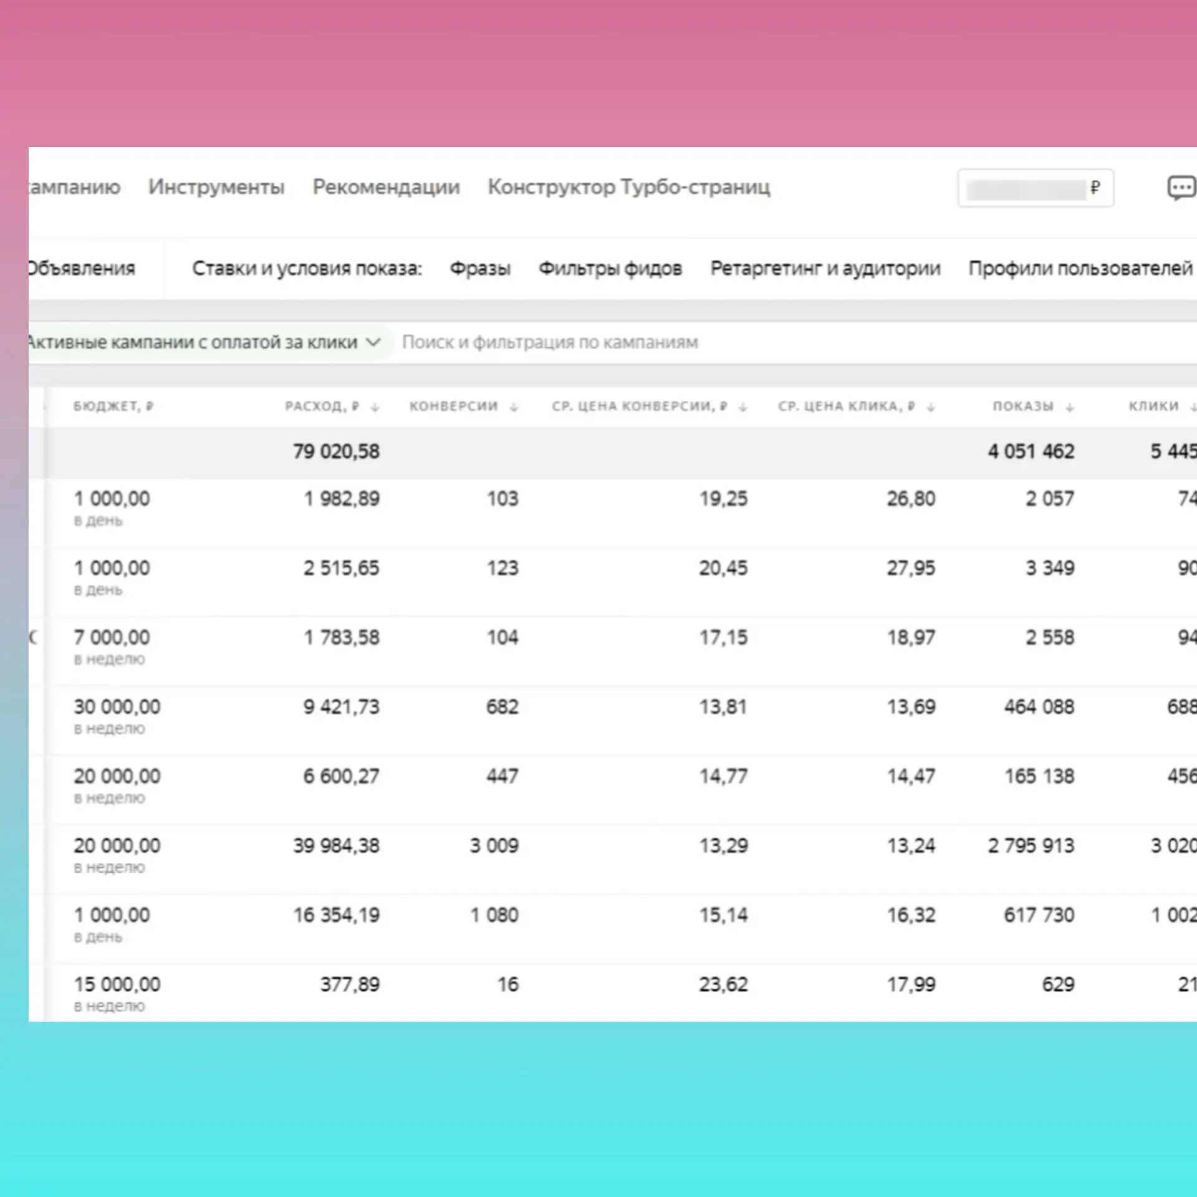The image size is (1197, 1197).
Task: Sort by Показы column arrow
Action: (1070, 407)
